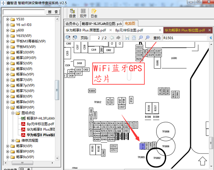Expand the Y530 folder
Screen dimensions: 214x170
7,19
